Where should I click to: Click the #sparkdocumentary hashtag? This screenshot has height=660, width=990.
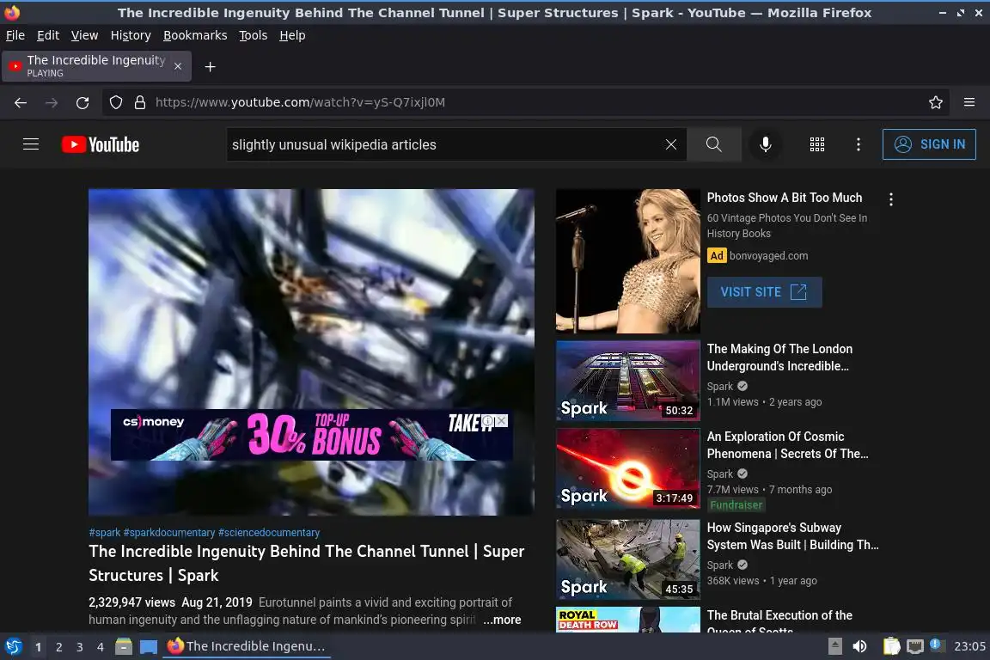pyautogui.click(x=169, y=533)
